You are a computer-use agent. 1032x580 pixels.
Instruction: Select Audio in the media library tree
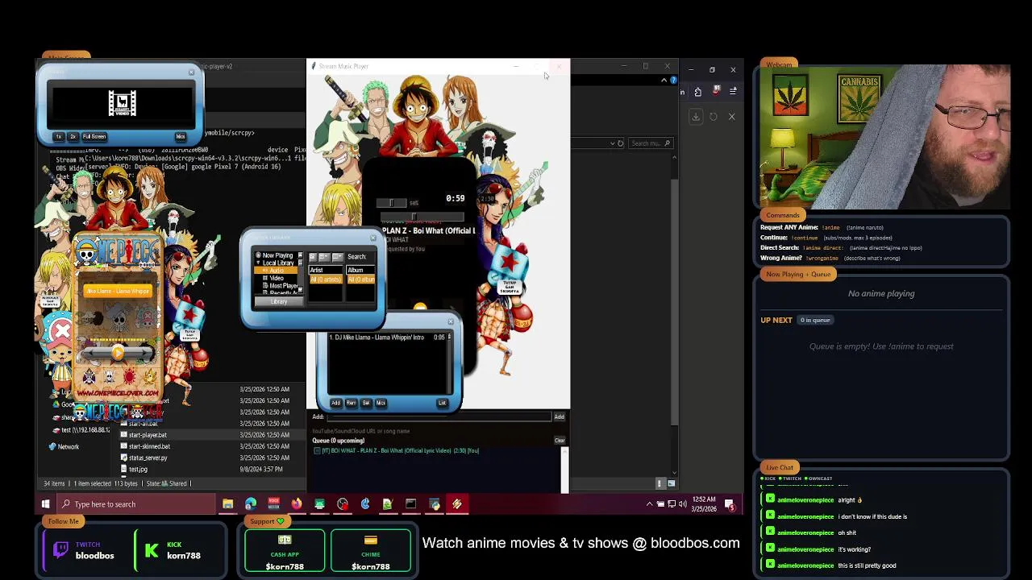[277, 271]
